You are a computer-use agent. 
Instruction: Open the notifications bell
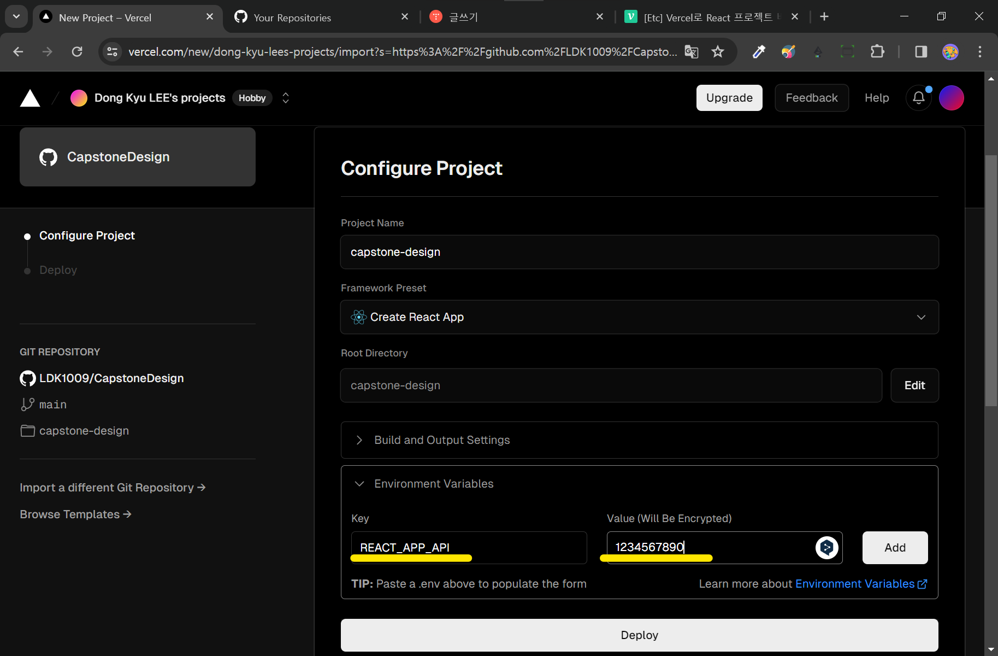tap(919, 98)
